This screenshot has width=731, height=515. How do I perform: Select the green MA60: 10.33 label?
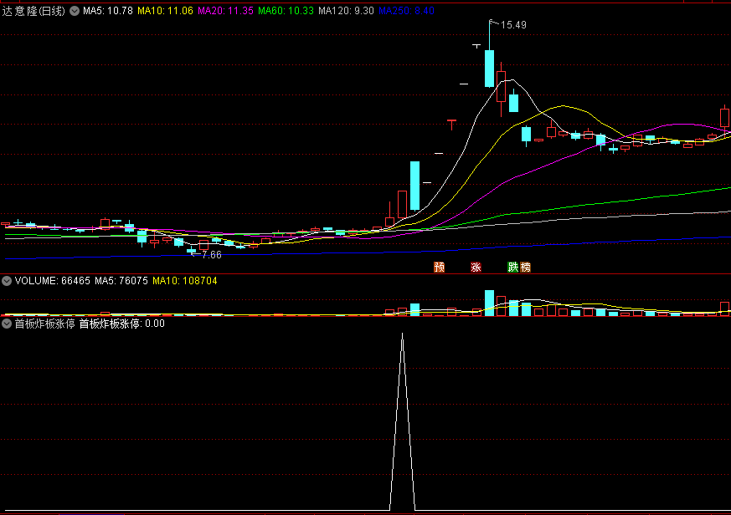(x=286, y=11)
